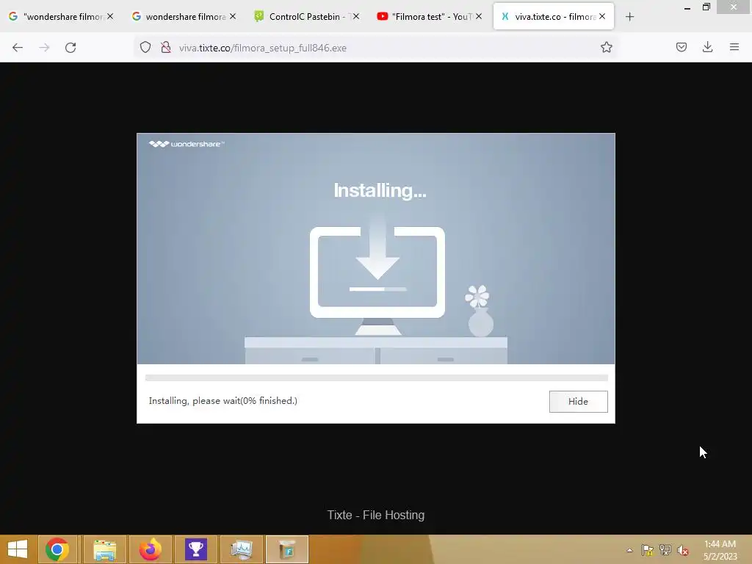
Task: Open a new browser tab
Action: 629,17
